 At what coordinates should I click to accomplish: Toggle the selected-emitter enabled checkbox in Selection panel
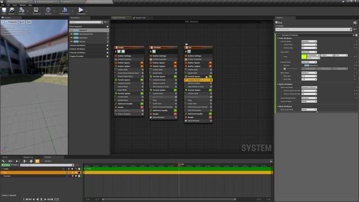tap(277, 22)
